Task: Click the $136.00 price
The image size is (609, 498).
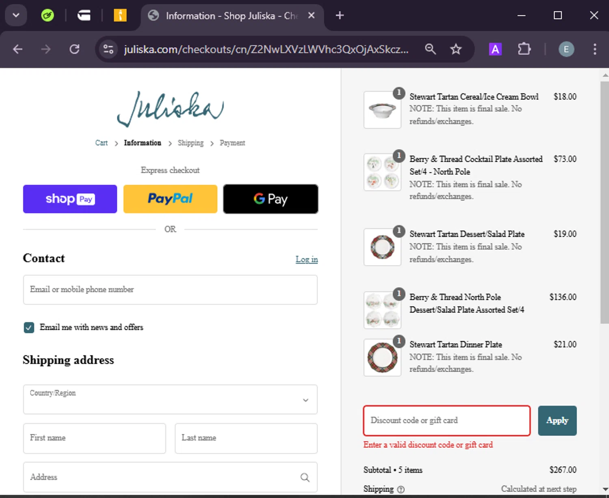Action: [563, 297]
